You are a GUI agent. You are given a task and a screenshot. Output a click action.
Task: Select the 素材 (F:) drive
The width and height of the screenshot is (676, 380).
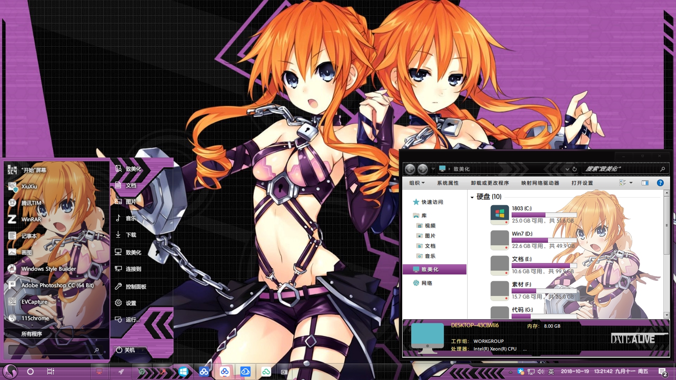(x=534, y=290)
